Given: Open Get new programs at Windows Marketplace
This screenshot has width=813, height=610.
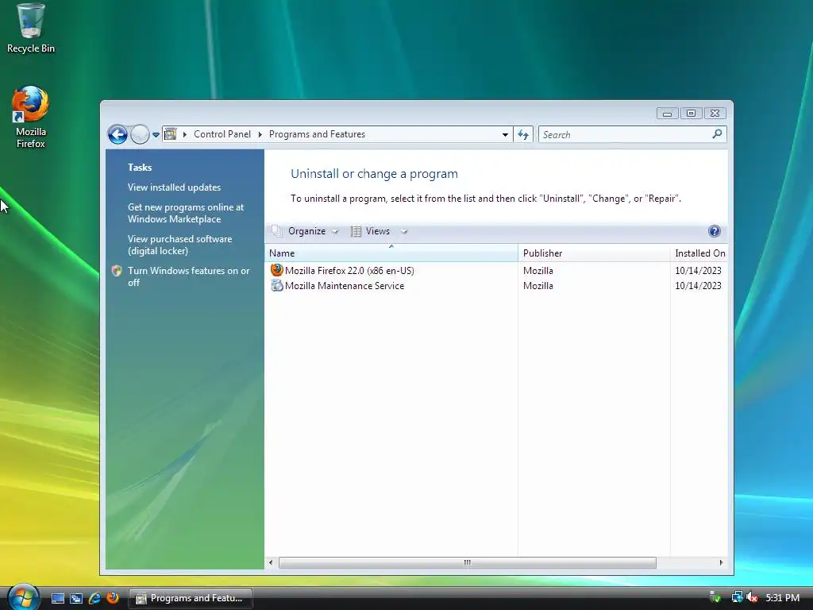Looking at the screenshot, I should pos(186,213).
